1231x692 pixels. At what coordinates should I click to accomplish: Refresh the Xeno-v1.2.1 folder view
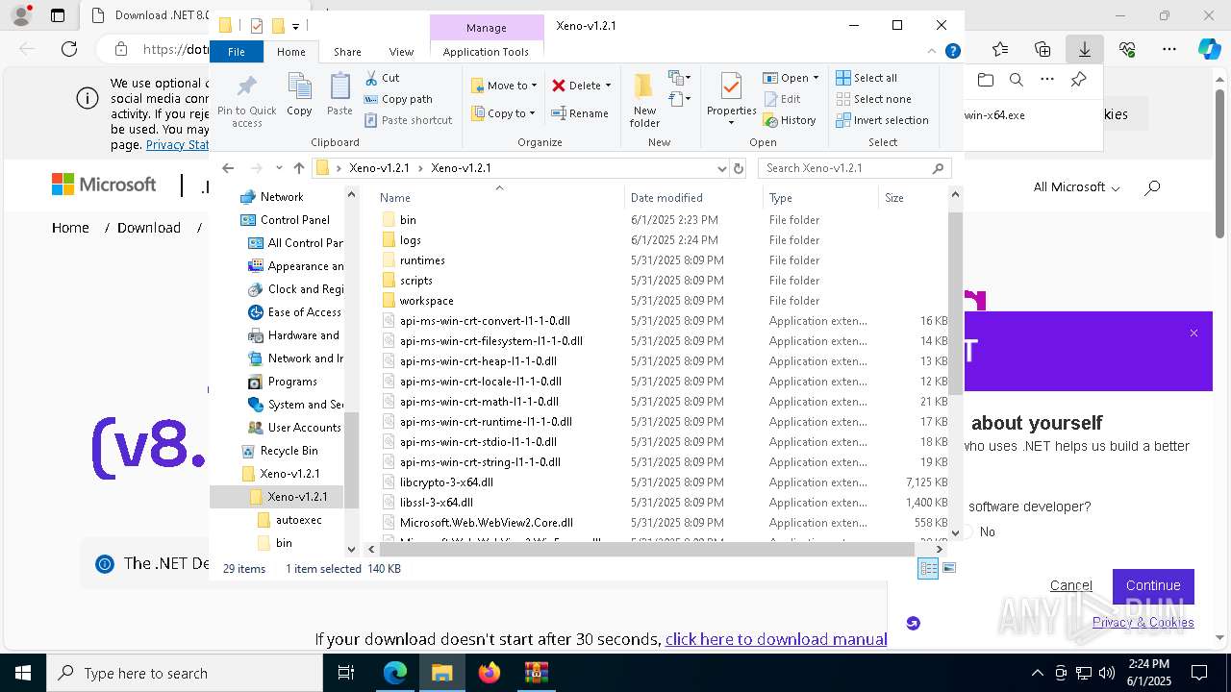coord(739,168)
